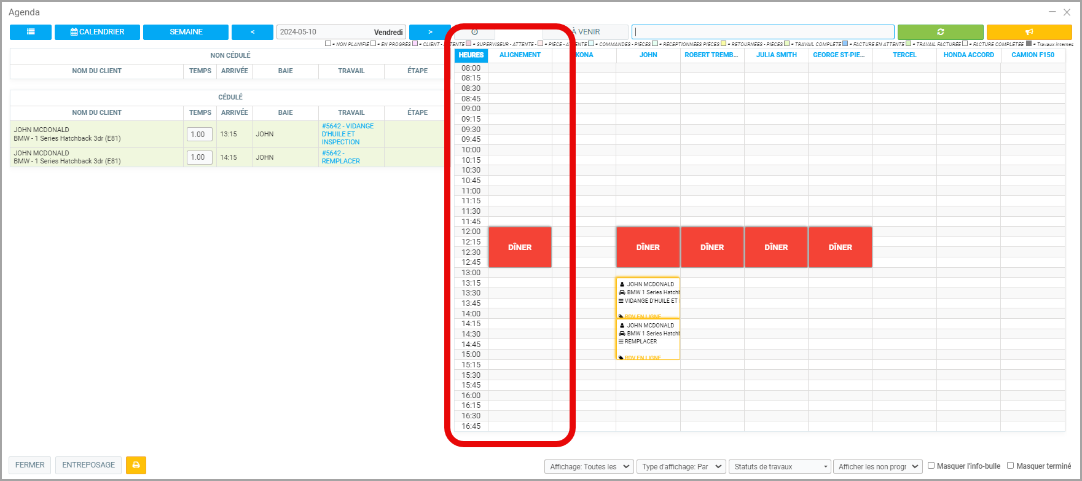This screenshot has width=1082, height=481.
Task: Click the yellow print button
Action: pos(136,465)
